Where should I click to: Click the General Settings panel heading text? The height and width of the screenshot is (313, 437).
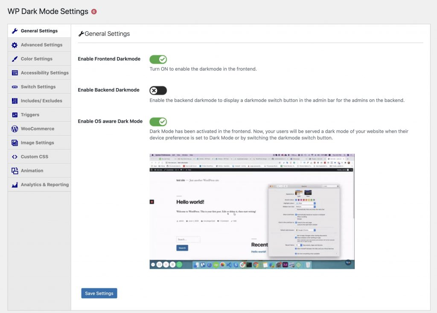pyautogui.click(x=107, y=34)
